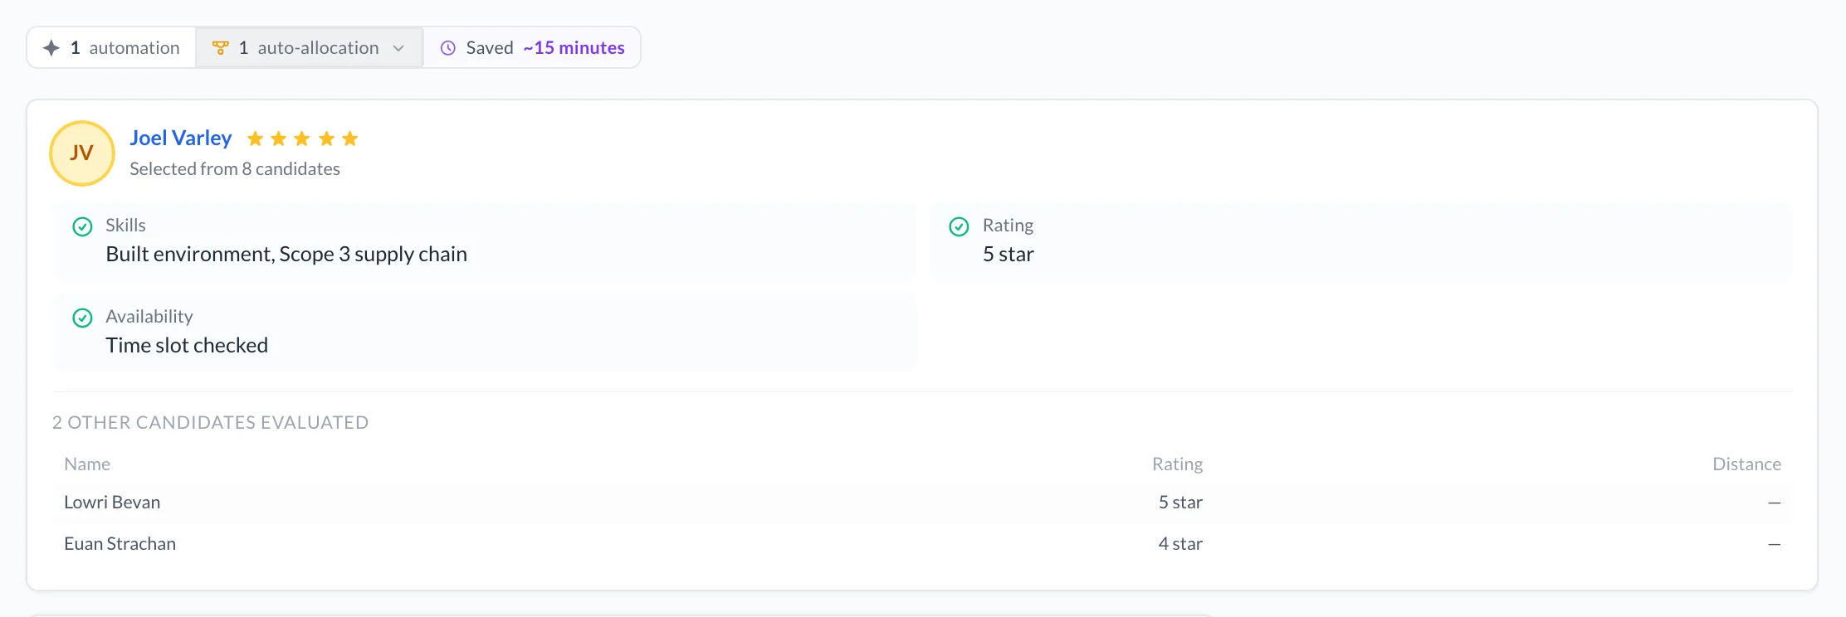Viewport: 1846px width, 617px height.
Task: Click Euan Strachan's '4 star' rating cell
Action: (1180, 544)
